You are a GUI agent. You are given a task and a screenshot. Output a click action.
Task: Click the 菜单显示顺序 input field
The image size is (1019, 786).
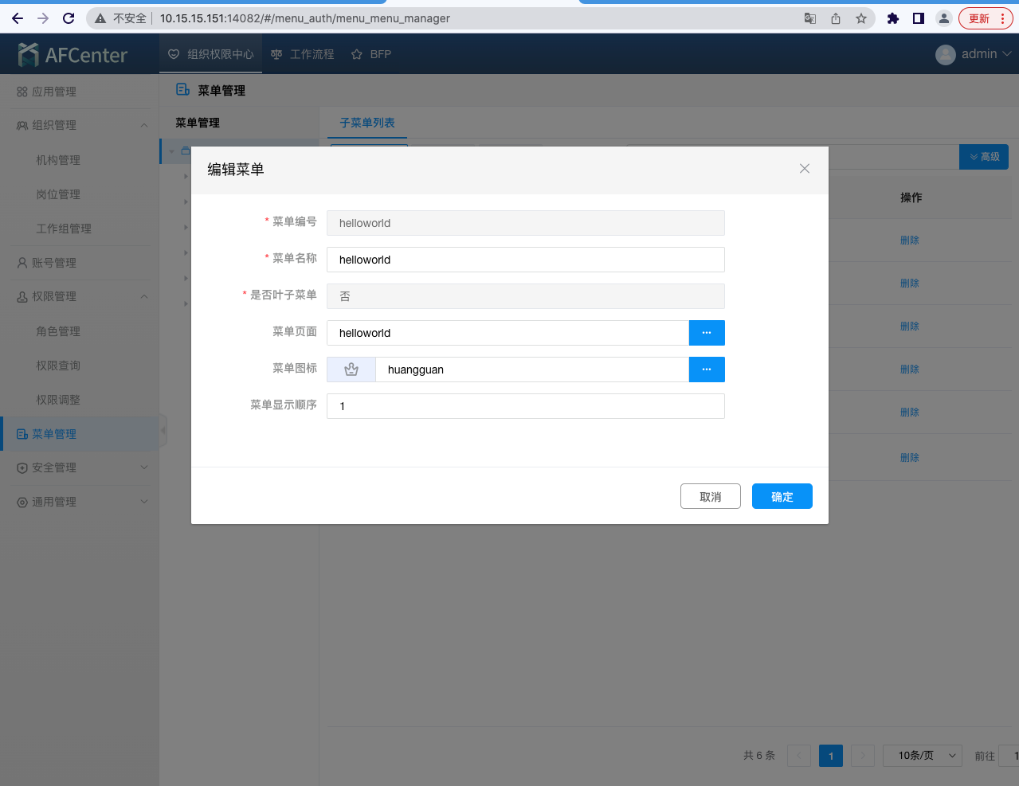click(x=526, y=406)
